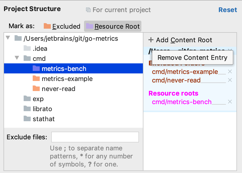
Task: Remove the cmd/never-read excluded folder entry
Action: tap(230, 80)
